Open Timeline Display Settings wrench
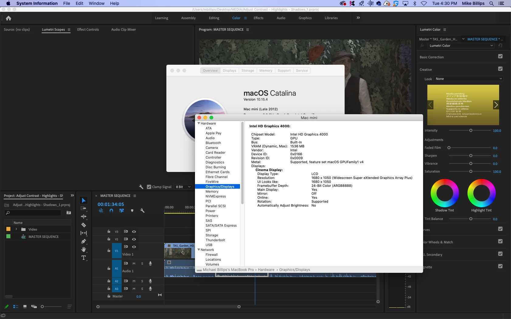 click(142, 211)
